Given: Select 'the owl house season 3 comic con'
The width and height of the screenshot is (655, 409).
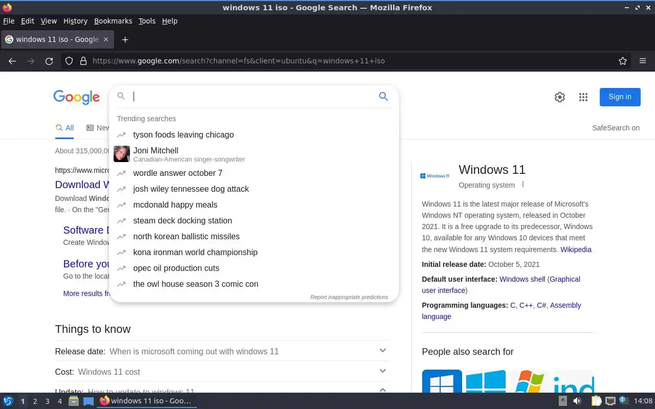Looking at the screenshot, I should click(x=254, y=284).
